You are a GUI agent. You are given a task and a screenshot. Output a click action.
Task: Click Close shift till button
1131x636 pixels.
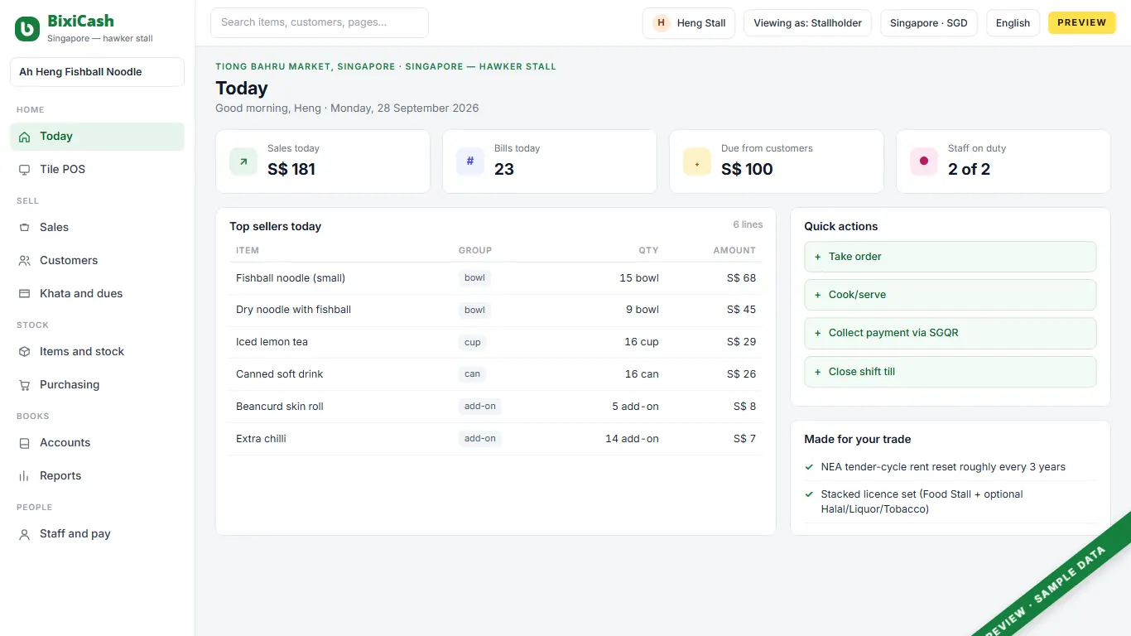tap(951, 372)
